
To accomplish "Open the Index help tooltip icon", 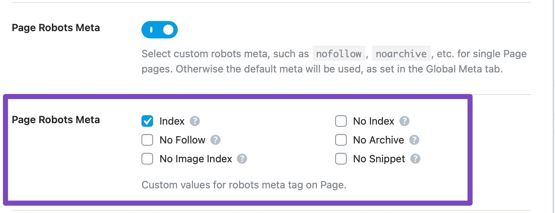I will pyautogui.click(x=194, y=121).
